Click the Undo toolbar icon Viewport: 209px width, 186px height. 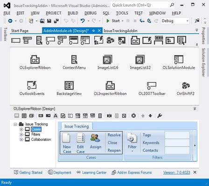pyautogui.click(x=83, y=21)
